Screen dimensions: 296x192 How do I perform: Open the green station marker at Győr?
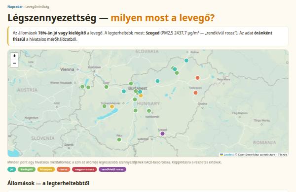107,87
